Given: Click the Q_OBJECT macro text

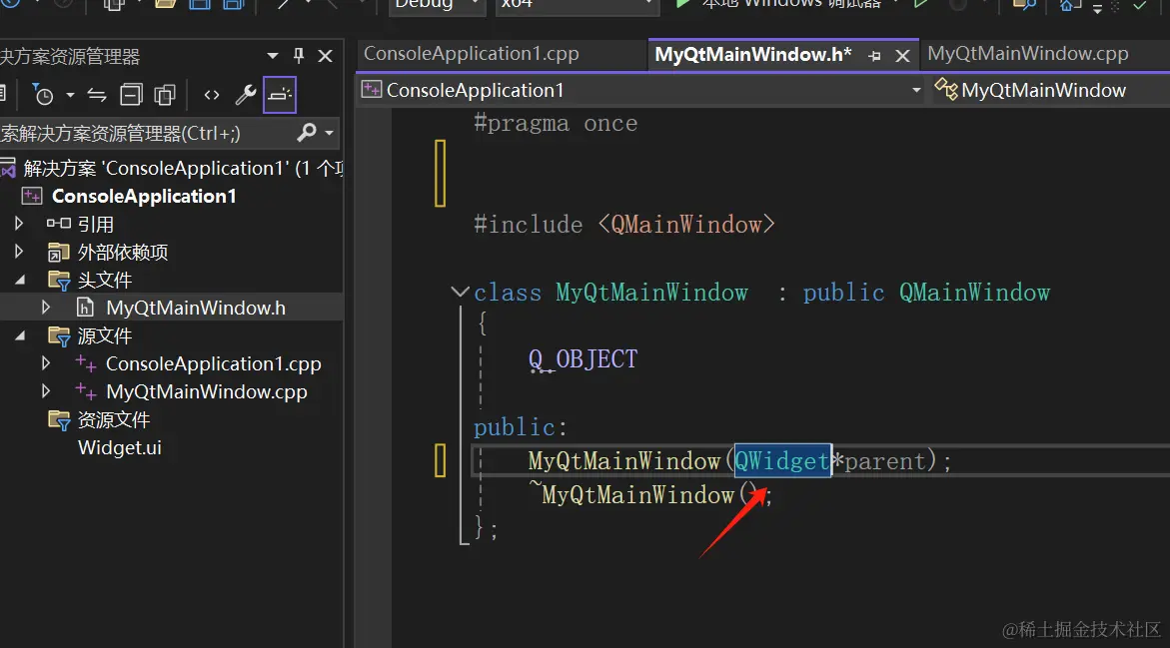Looking at the screenshot, I should (x=583, y=359).
